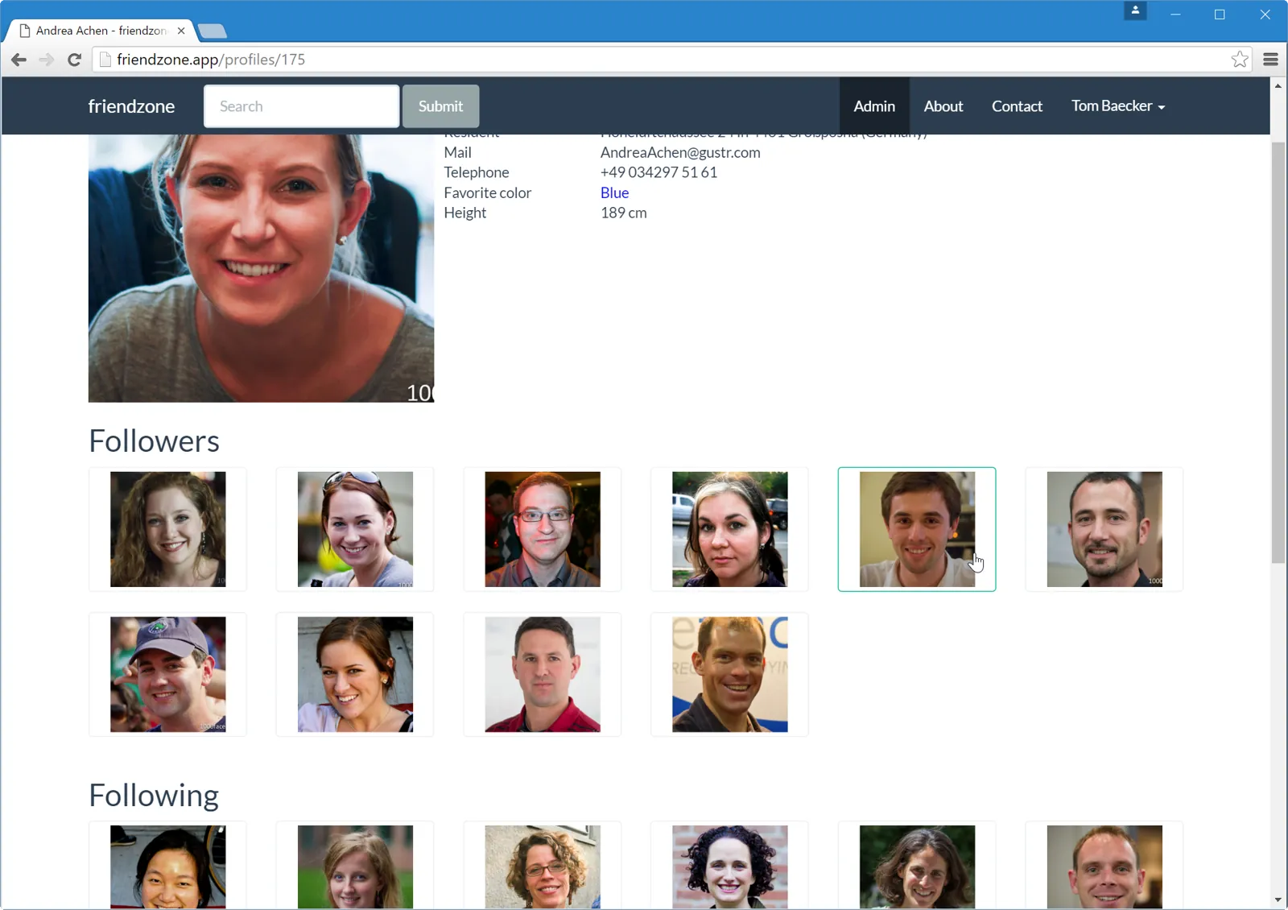Bookmark page with the star icon
Image resolution: width=1288 pixels, height=910 pixels.
click(x=1240, y=60)
